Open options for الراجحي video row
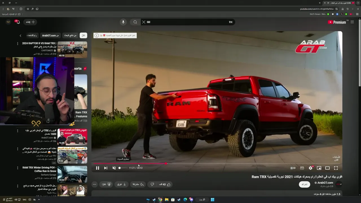This screenshot has width=361, height=203. [17, 186]
